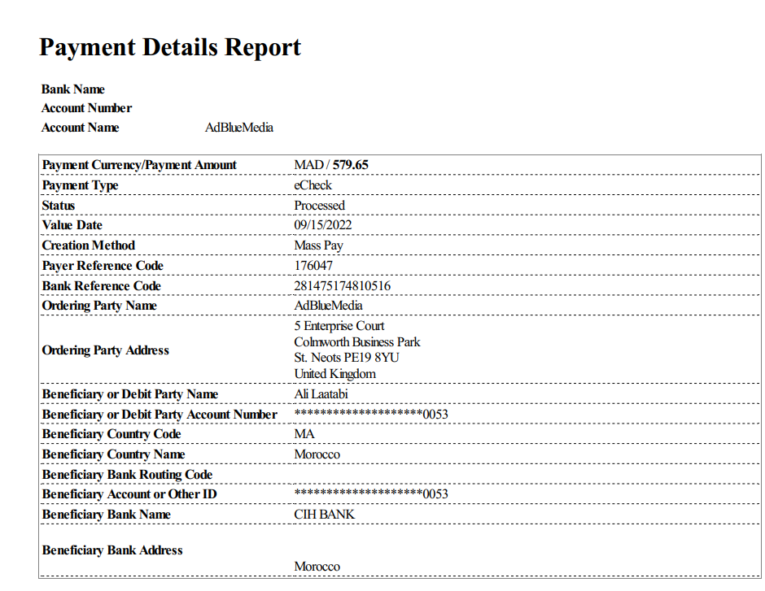The height and width of the screenshot is (591, 765).
Task: Select the Account Number label
Action: click(86, 108)
